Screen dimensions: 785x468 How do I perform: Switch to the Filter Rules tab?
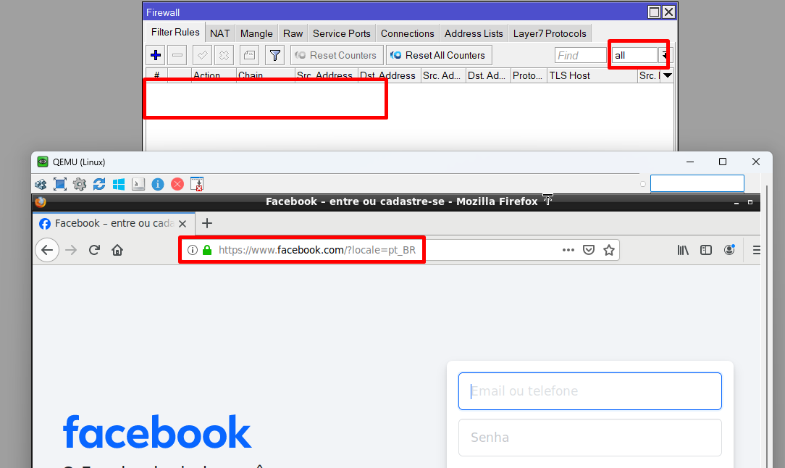click(175, 33)
